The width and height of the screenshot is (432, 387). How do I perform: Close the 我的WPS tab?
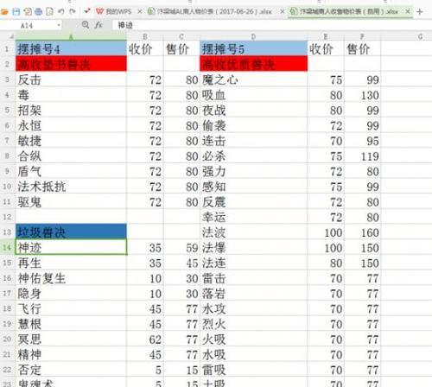point(140,11)
